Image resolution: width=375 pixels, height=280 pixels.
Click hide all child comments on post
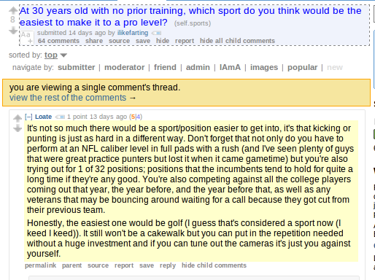[x=237, y=41]
